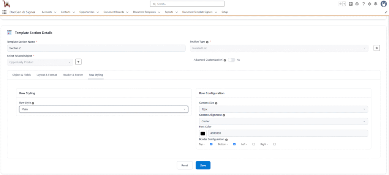Screen dimensions: 389x175
Task: Enable the Left border checkbox
Action: (x=253, y=144)
